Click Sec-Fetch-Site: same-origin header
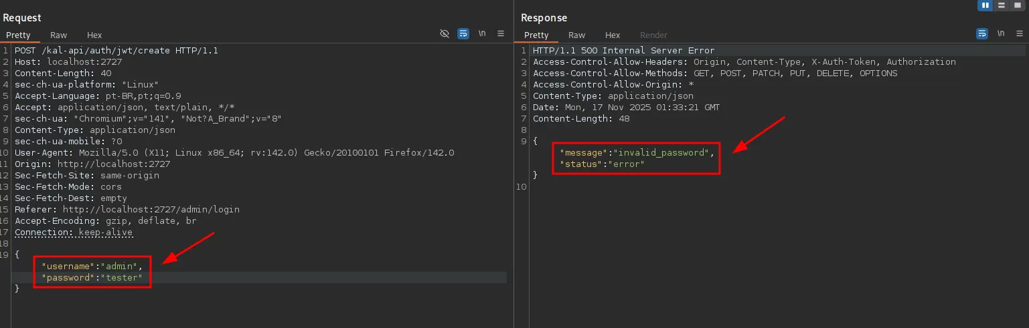 tap(87, 176)
